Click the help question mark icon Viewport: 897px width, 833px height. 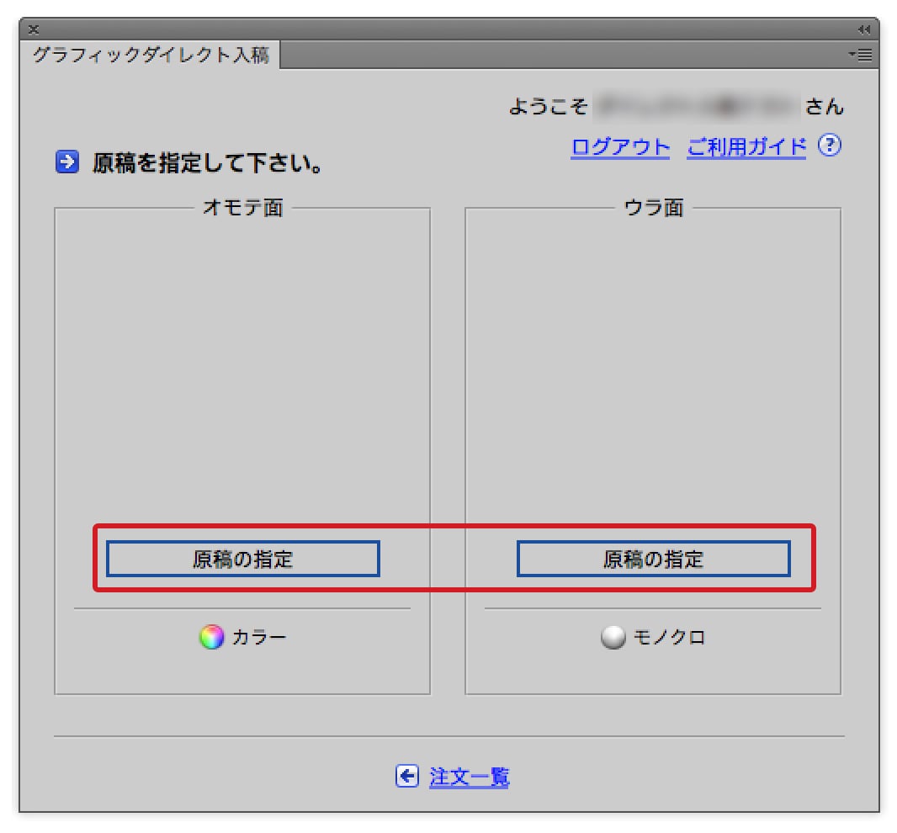pyautogui.click(x=830, y=146)
